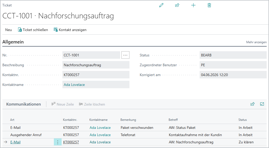Click Neue Zeile in Kommunikationen
This screenshot has width=269, height=148.
(x=63, y=104)
